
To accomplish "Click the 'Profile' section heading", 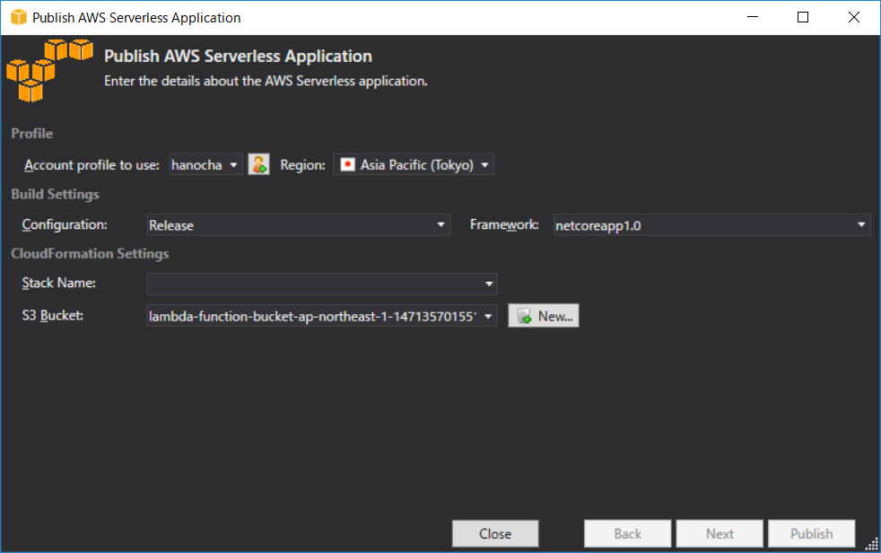I will (x=32, y=133).
